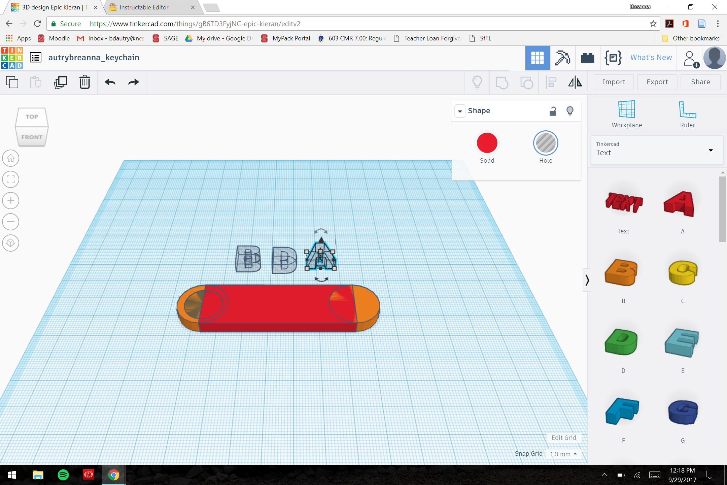Bookmark this page with the star icon

pos(653,24)
